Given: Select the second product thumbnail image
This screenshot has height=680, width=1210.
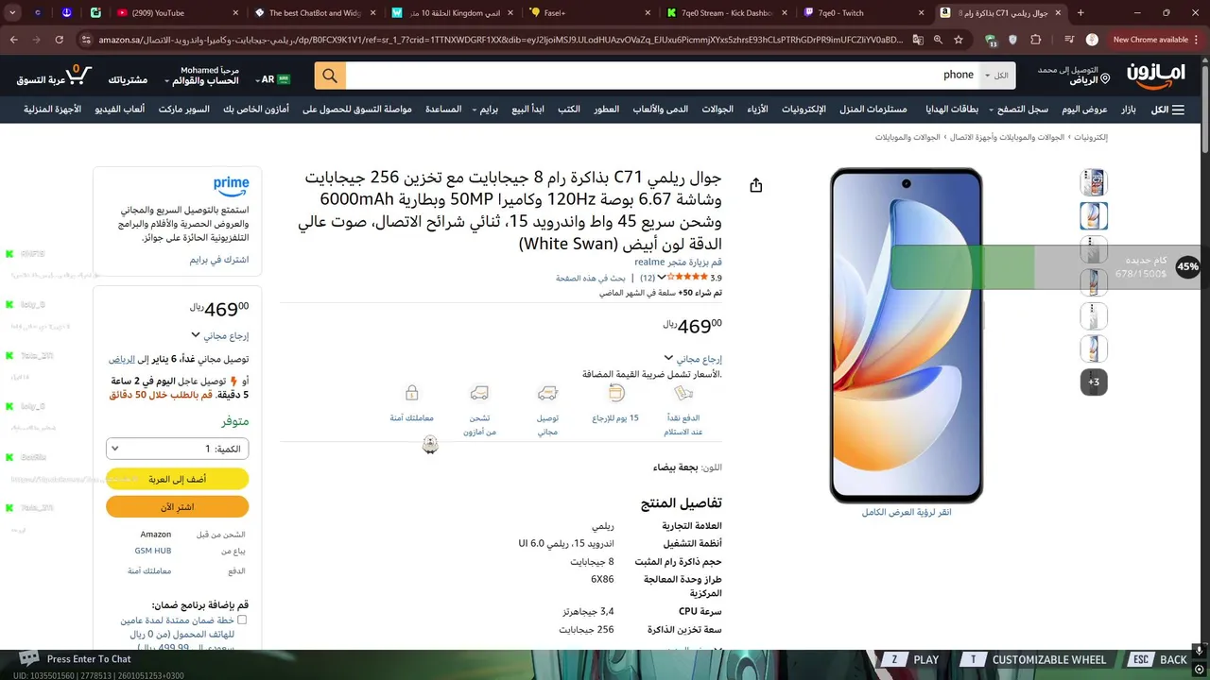Looking at the screenshot, I should tap(1094, 216).
